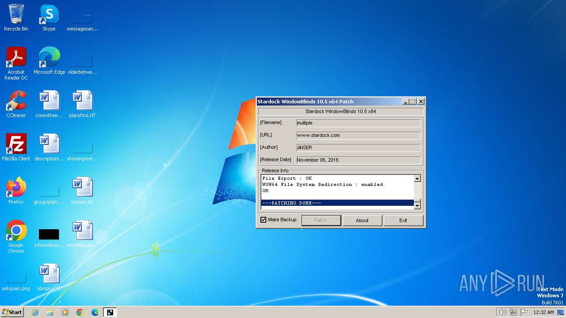This screenshot has width=566, height=318.
Task: Launch CCleaner from the desktop
Action: [x=16, y=104]
